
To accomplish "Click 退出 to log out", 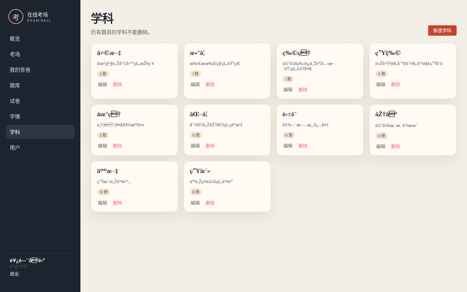I will [14, 274].
